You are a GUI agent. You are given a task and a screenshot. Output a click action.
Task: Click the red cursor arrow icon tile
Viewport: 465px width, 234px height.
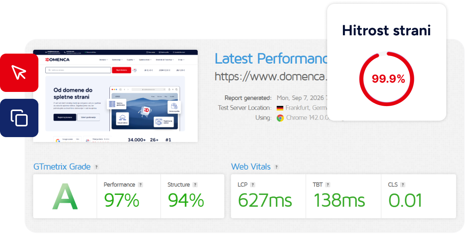click(19, 73)
